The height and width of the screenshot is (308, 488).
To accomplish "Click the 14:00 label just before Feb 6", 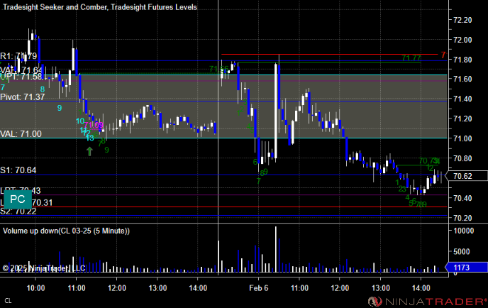I will click(x=198, y=288).
